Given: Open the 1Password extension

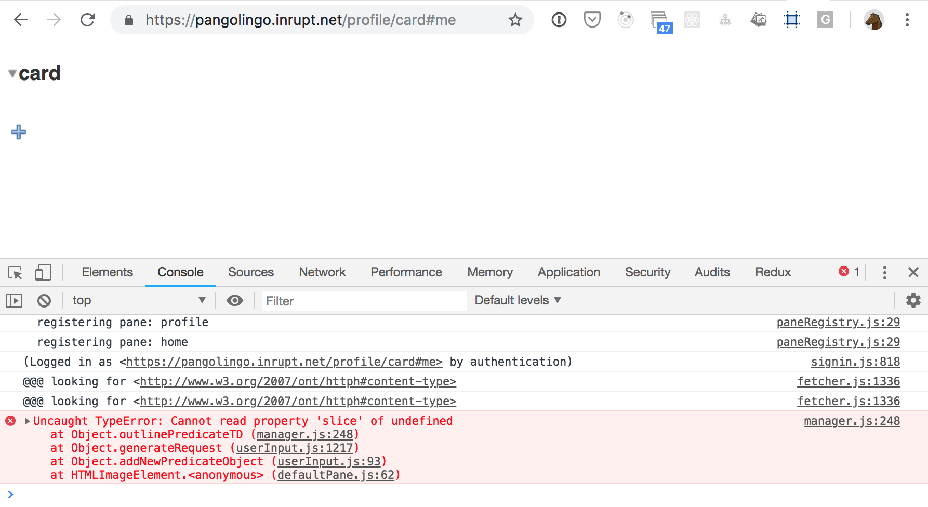Looking at the screenshot, I should [x=559, y=20].
